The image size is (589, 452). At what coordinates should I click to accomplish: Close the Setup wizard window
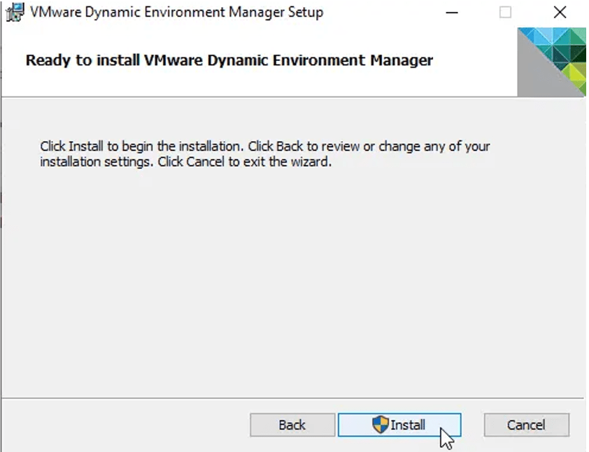pos(559,13)
